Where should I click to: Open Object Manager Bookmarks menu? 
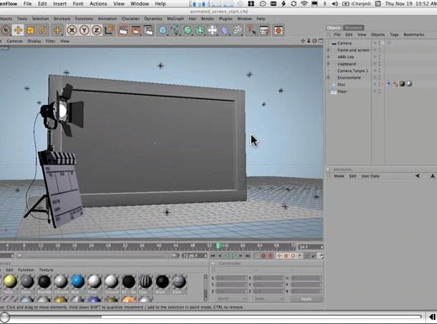[x=413, y=34]
